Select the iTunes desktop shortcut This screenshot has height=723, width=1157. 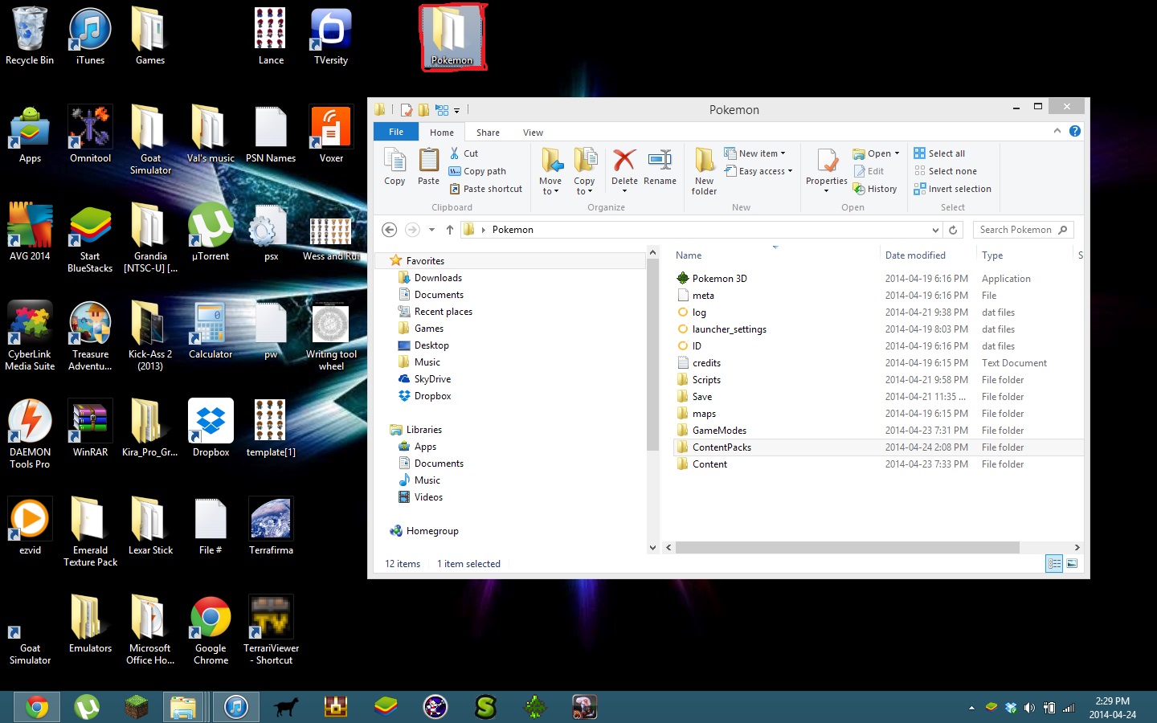(x=90, y=37)
